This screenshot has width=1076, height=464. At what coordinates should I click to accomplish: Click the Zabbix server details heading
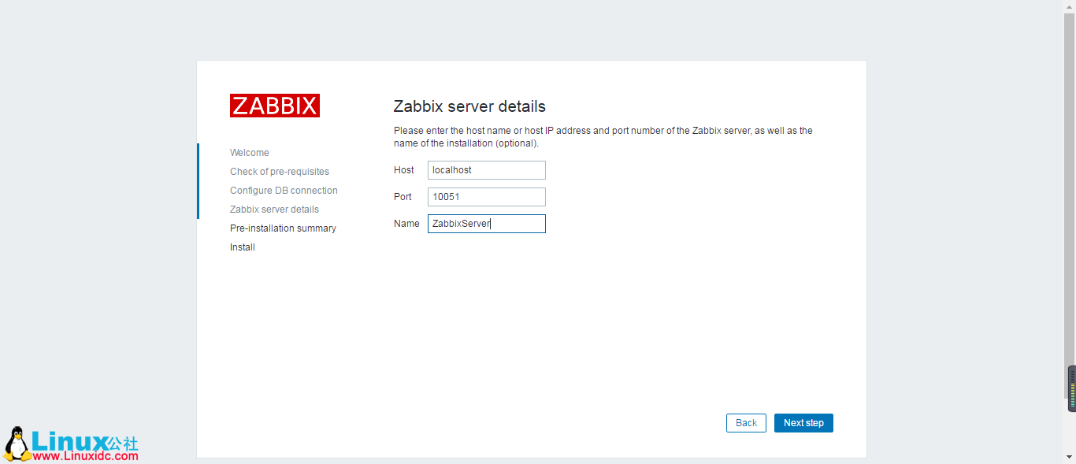pos(469,106)
